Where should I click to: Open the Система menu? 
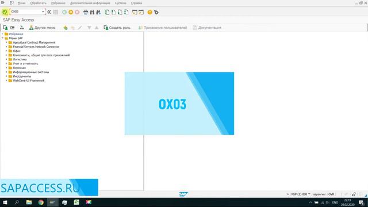click(x=120, y=3)
